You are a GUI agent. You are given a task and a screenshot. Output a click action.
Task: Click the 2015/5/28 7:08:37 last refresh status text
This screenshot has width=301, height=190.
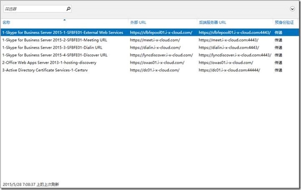pyautogui.click(x=31, y=185)
